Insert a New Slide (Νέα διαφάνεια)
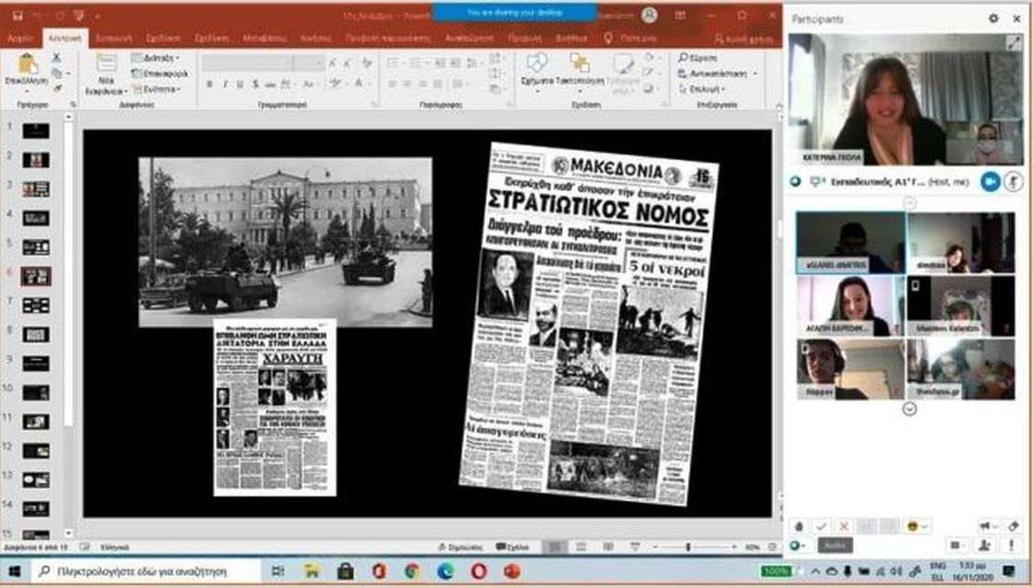The height and width of the screenshot is (588, 1034). click(106, 73)
